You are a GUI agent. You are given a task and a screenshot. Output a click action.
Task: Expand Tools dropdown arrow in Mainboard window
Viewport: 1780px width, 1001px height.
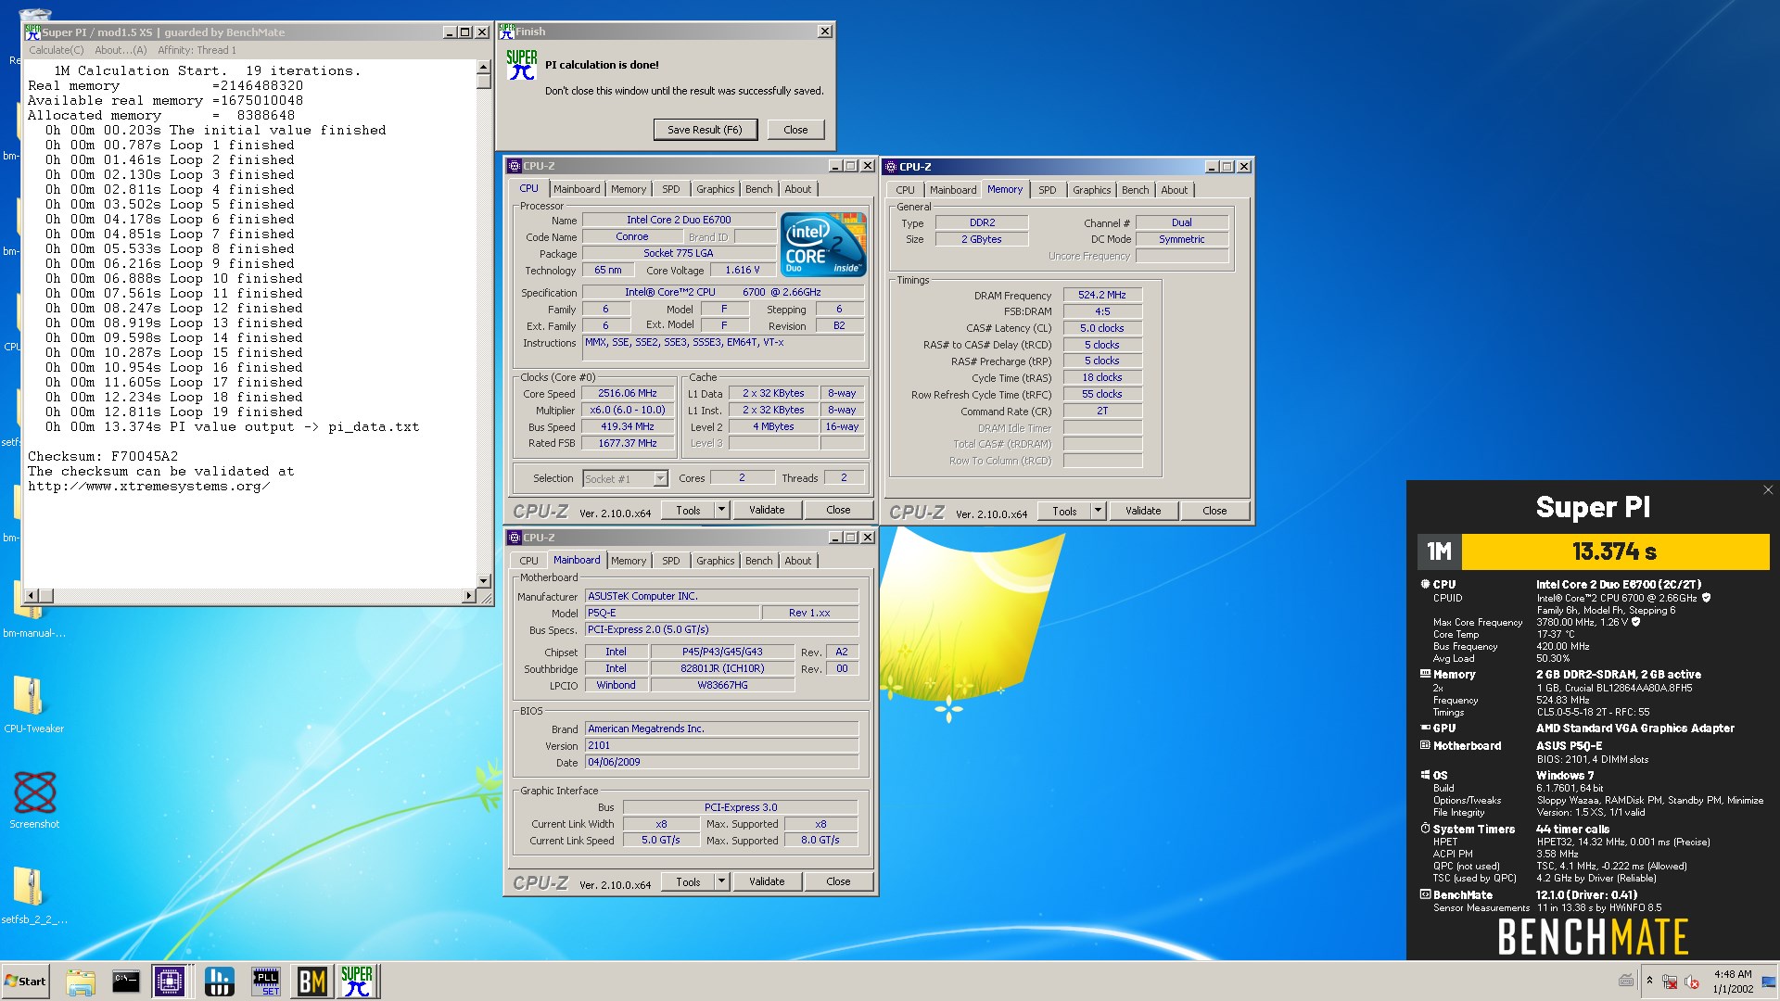721,881
